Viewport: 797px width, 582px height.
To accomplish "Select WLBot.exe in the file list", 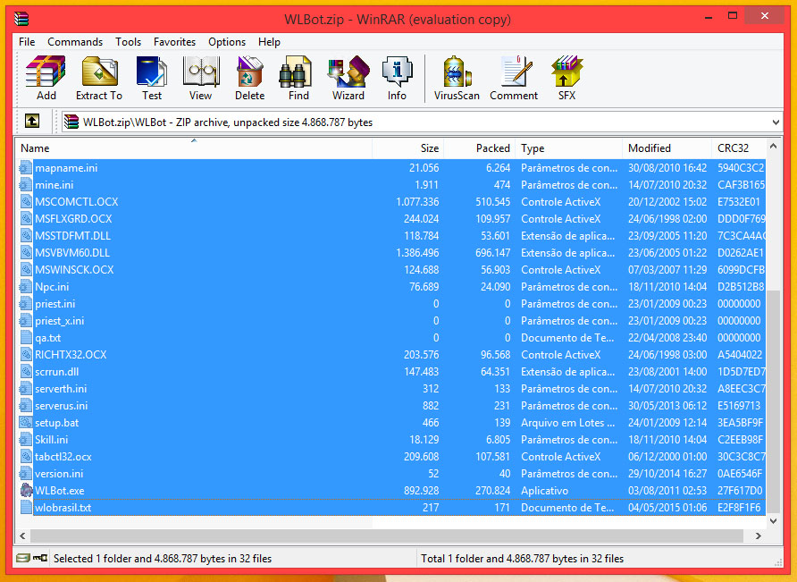I will point(59,491).
